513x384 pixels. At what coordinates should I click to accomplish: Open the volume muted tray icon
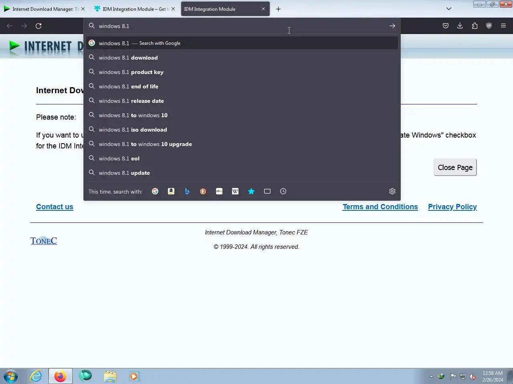(473, 376)
